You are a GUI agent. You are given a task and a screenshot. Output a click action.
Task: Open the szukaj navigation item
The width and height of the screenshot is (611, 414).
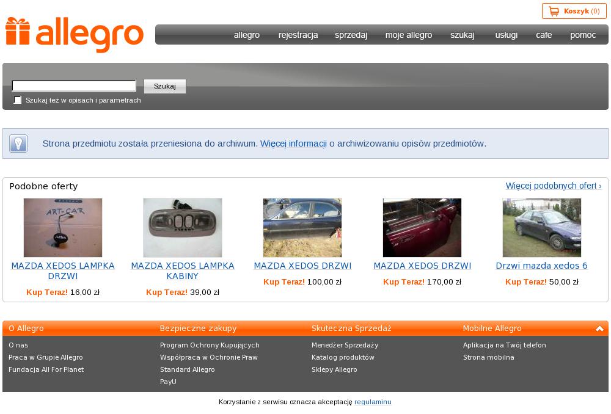coord(463,35)
